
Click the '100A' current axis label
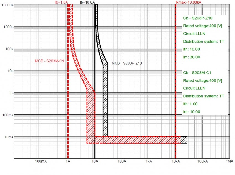coord(122,161)
